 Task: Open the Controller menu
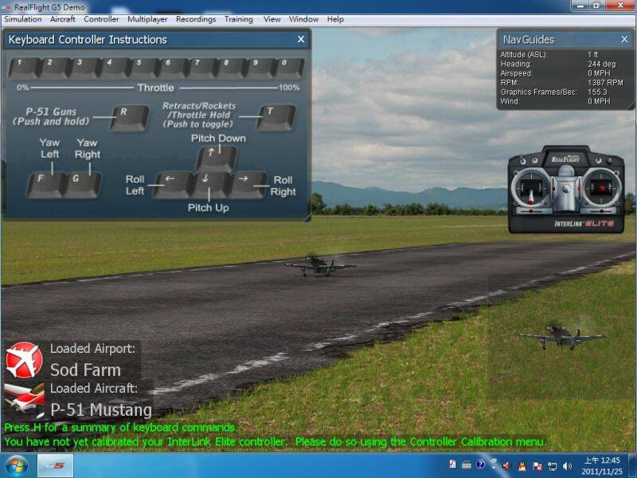click(101, 19)
